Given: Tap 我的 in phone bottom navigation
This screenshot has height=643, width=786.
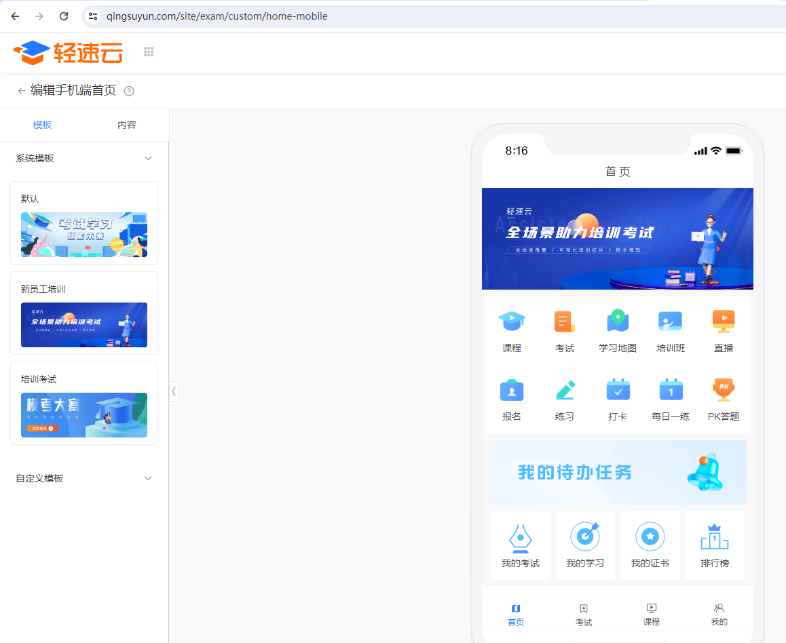Looking at the screenshot, I should tap(719, 614).
